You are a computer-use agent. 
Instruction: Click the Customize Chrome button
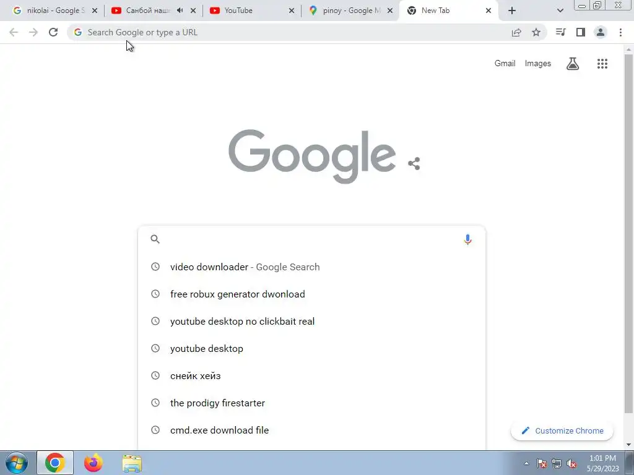pos(562,430)
